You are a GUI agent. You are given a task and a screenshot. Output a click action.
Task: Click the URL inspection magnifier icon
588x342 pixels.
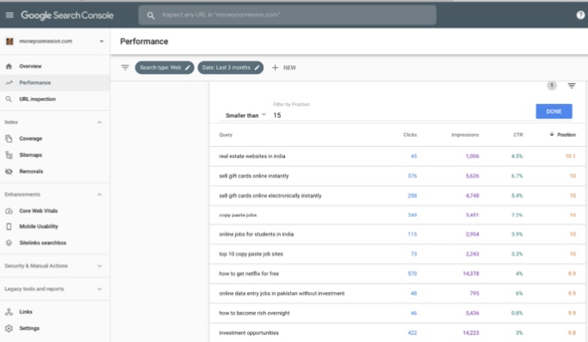pyautogui.click(x=9, y=99)
